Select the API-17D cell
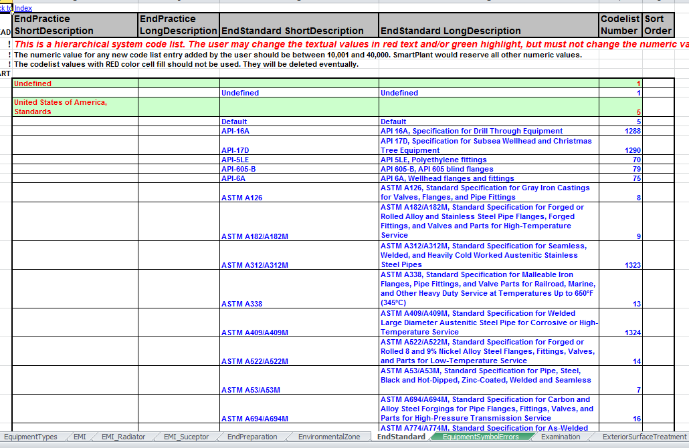This screenshot has height=448, width=689. tap(299, 146)
